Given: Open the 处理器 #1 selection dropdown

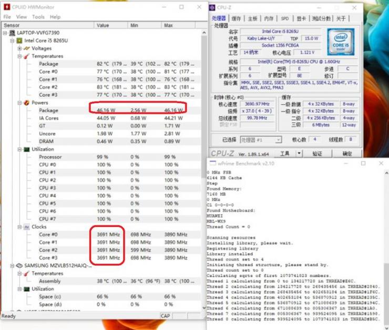Looking at the screenshot, I should (x=261, y=140).
